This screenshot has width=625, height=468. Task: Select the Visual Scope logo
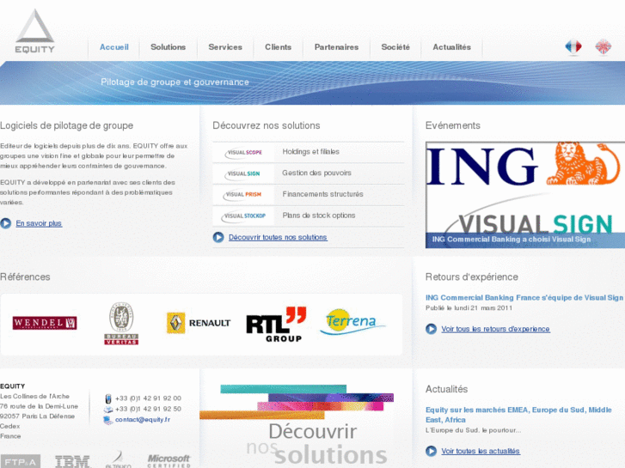[x=243, y=152]
